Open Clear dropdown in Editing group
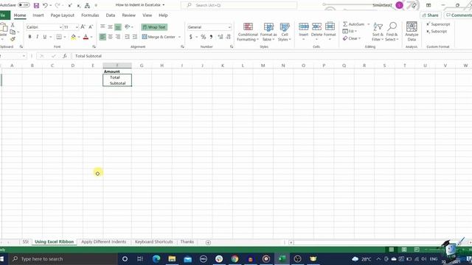 [351, 38]
